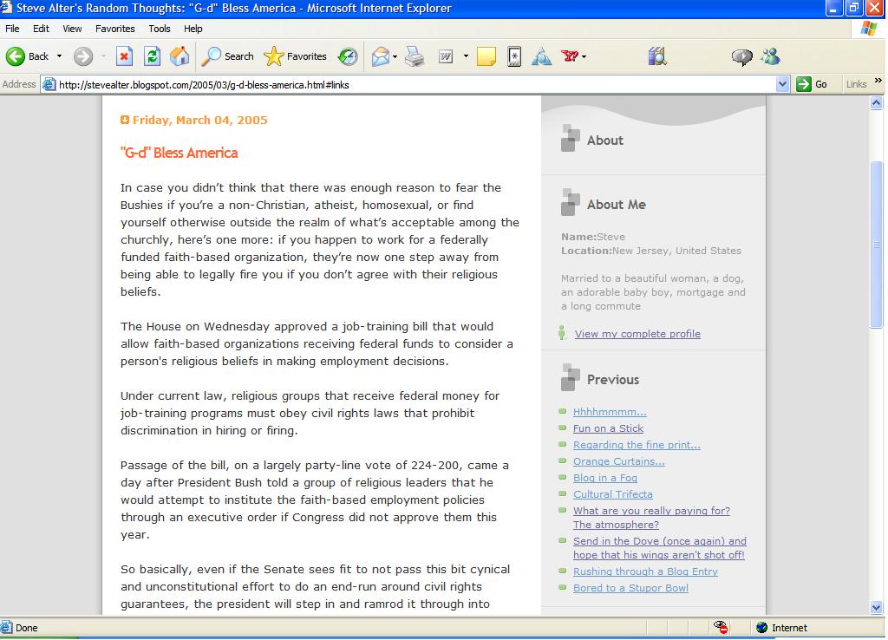
Task: Click the speech bubble Discuss icon
Action: pos(742,56)
